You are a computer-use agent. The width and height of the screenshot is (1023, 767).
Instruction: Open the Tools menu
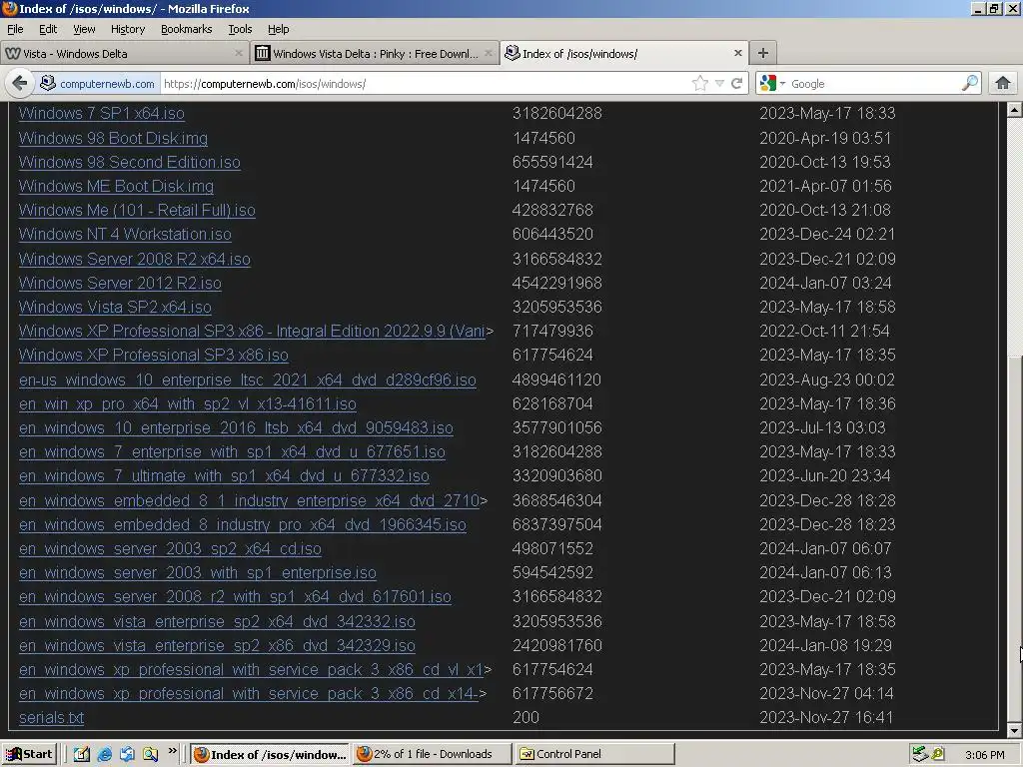240,29
